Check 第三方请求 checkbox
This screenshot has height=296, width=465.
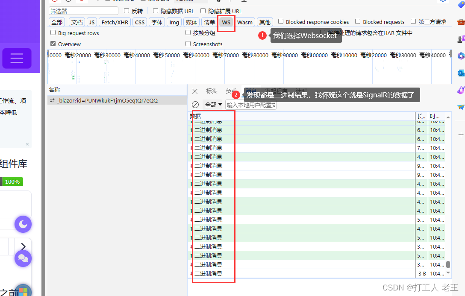pos(413,21)
